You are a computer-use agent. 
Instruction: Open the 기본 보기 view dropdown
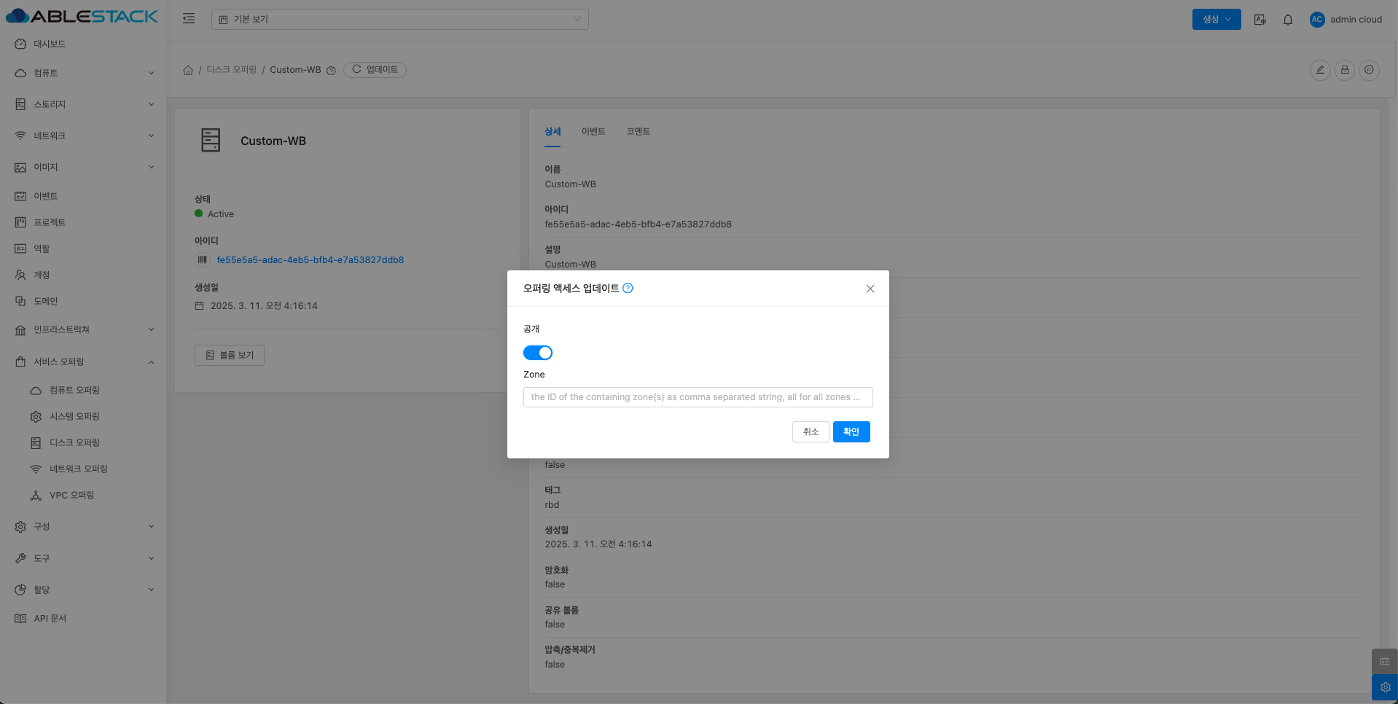point(400,19)
